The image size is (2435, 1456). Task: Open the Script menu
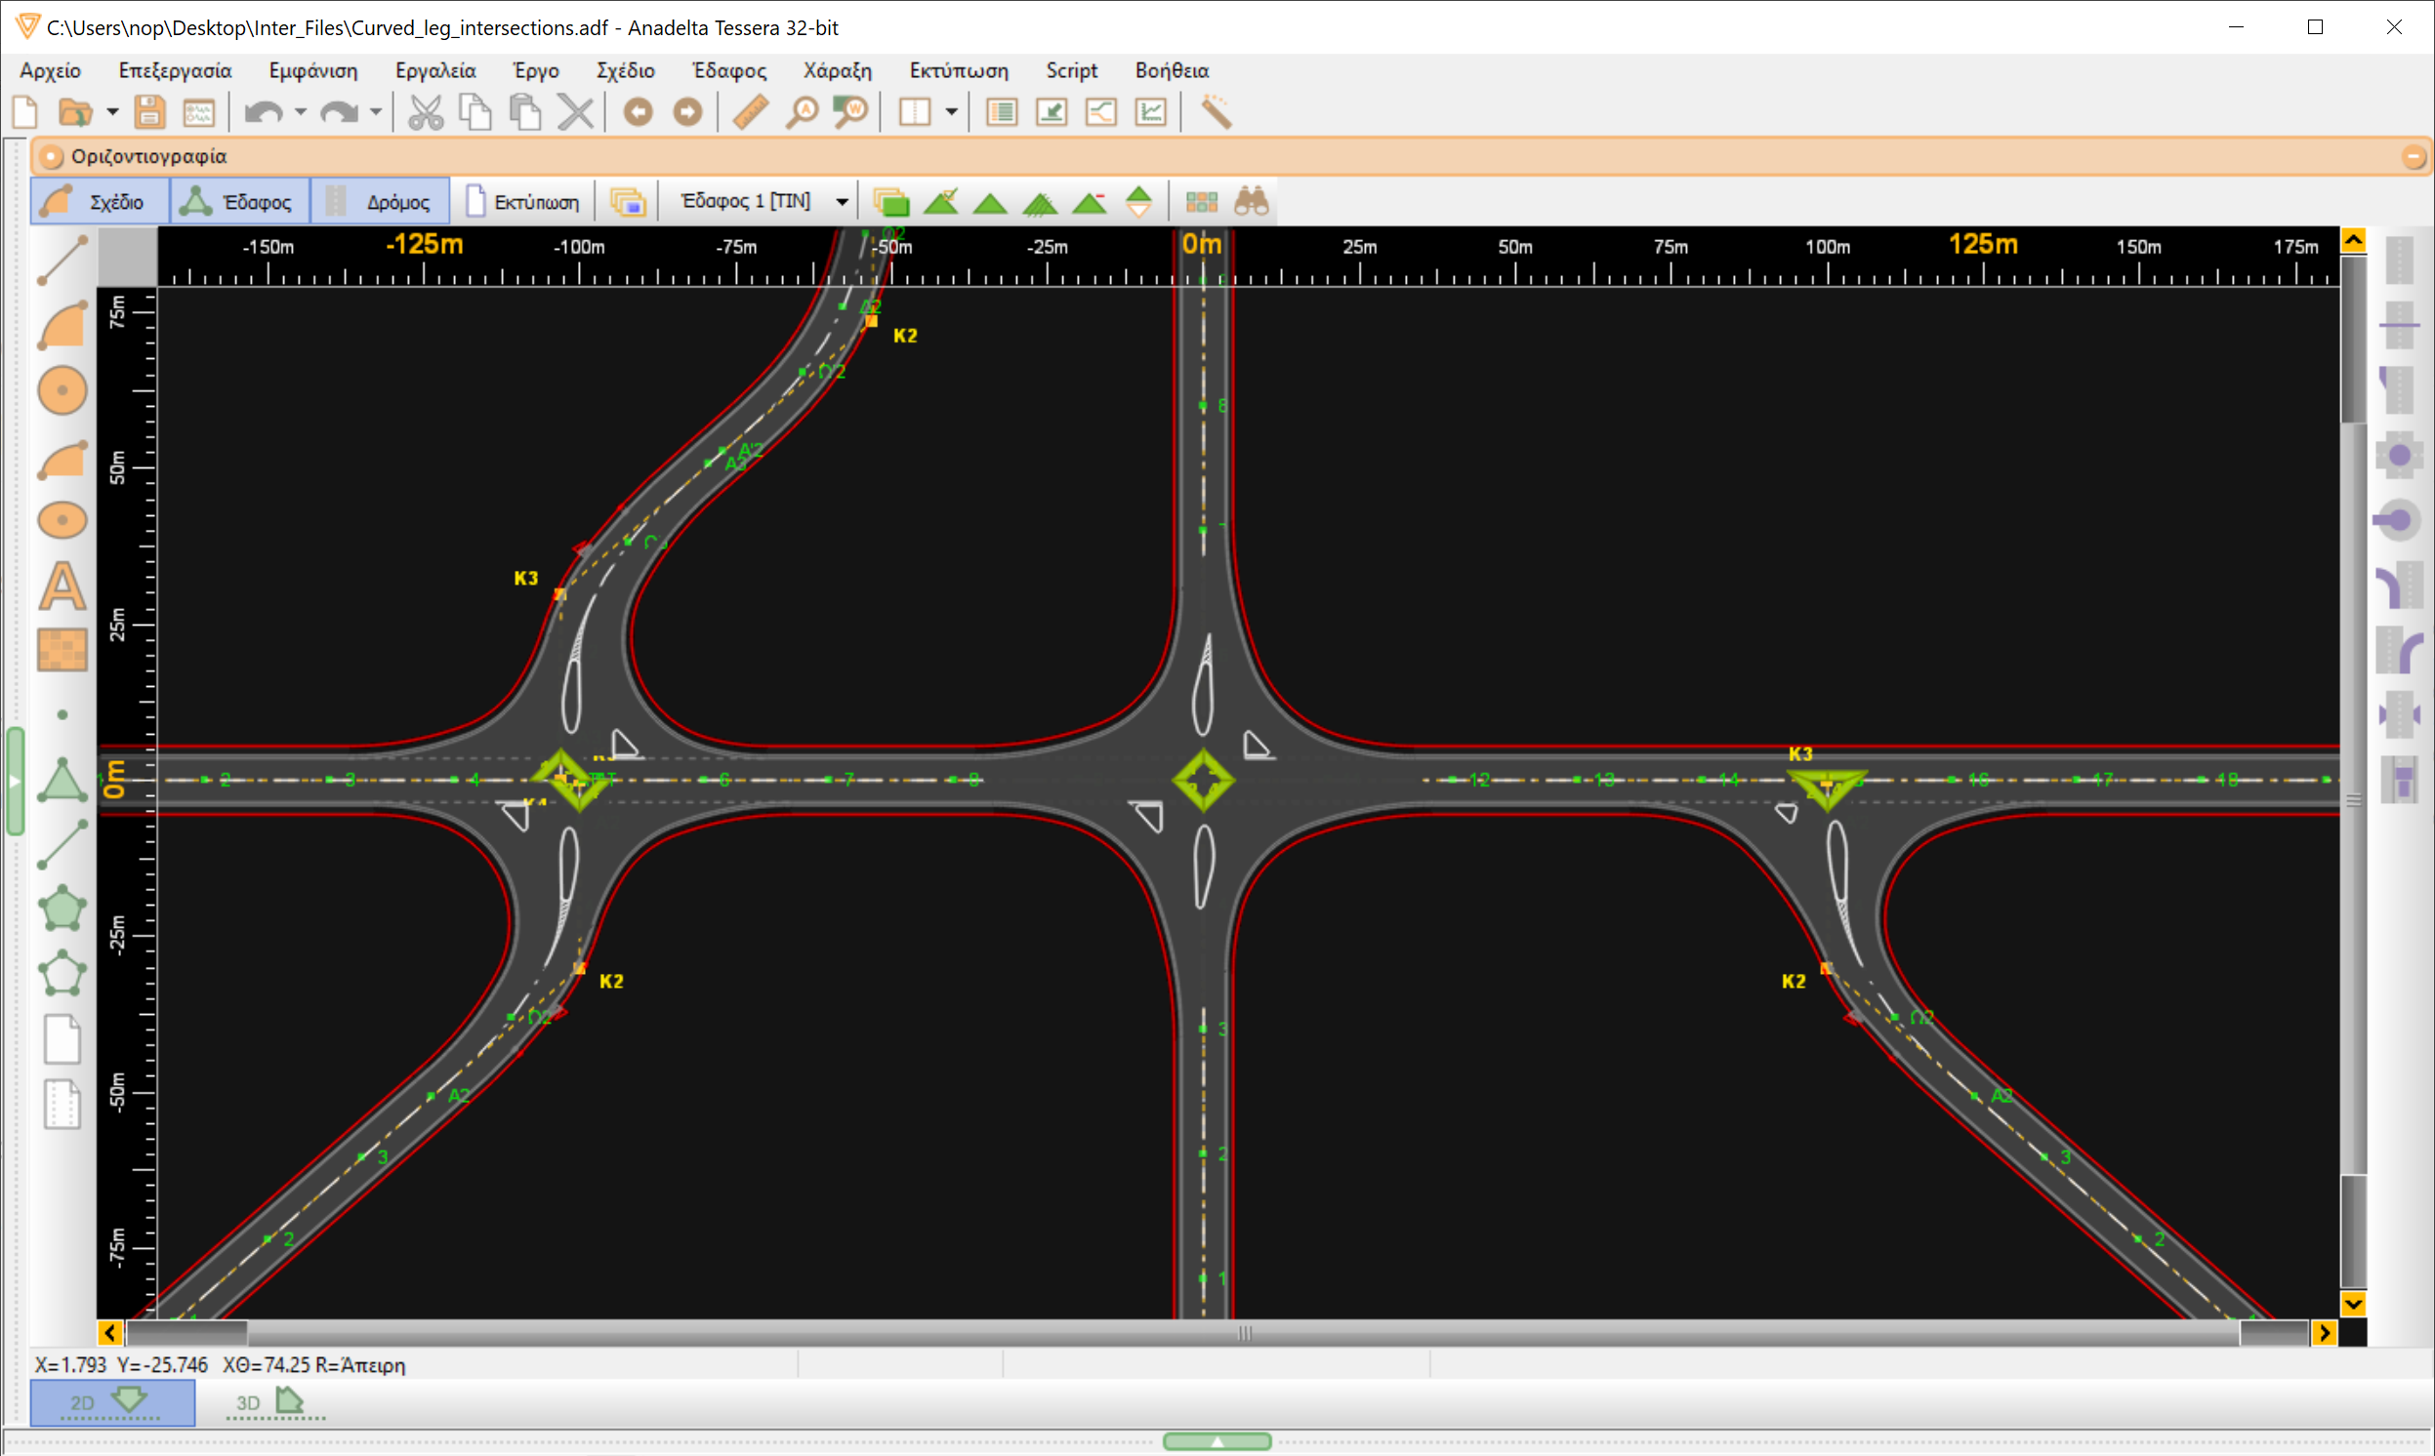(1071, 69)
